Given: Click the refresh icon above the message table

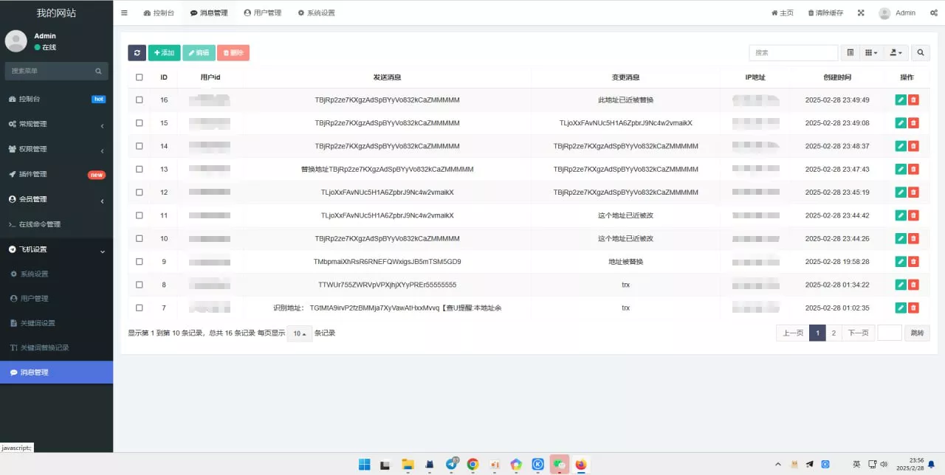Looking at the screenshot, I should click(137, 52).
